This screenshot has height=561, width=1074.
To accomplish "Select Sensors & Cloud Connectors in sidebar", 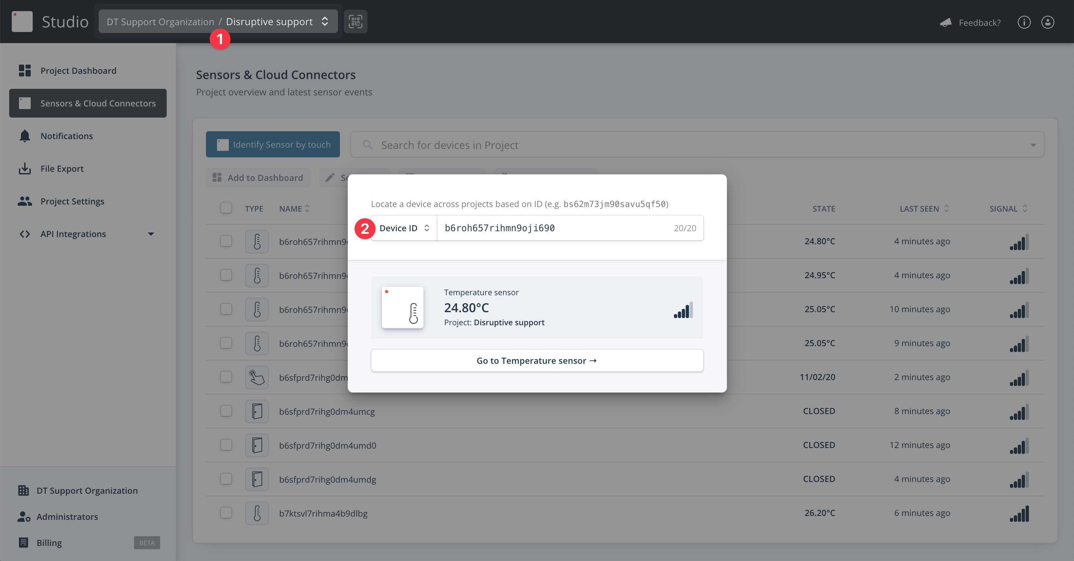I will pyautogui.click(x=88, y=103).
